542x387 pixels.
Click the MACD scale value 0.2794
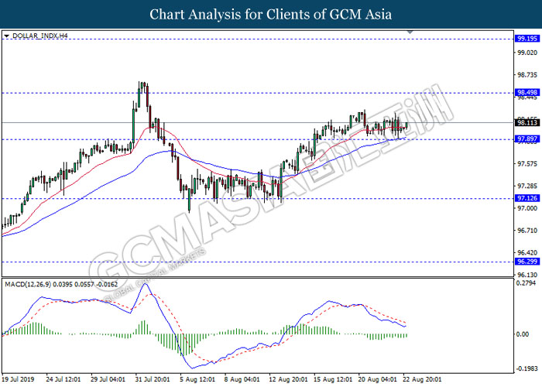point(527,283)
